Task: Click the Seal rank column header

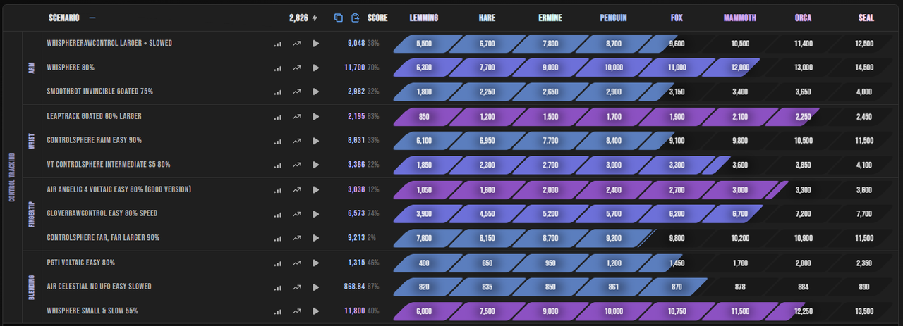Action: [x=866, y=18]
